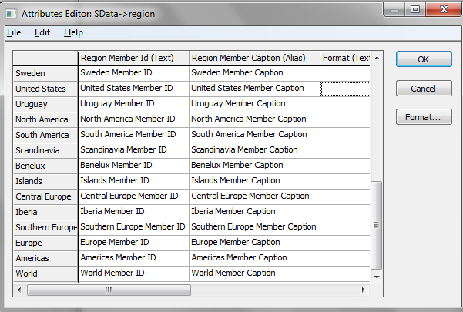This screenshot has height=312, width=463.
Task: Click the Uruguay Member ID cell
Action: (133, 104)
